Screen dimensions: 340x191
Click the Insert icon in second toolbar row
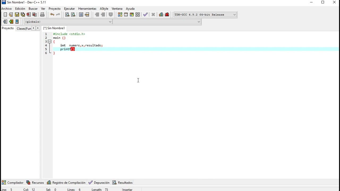5,22
